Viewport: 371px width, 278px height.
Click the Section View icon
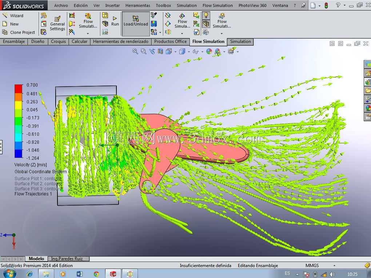pos(160,51)
